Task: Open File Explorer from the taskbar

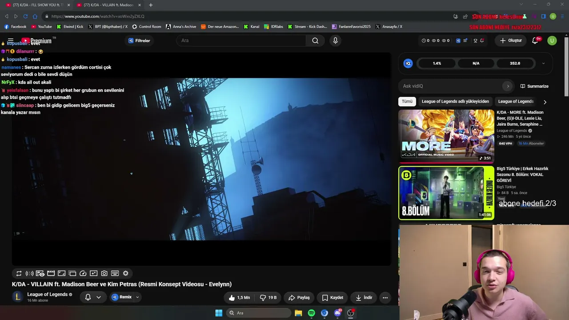Action: (x=298, y=313)
